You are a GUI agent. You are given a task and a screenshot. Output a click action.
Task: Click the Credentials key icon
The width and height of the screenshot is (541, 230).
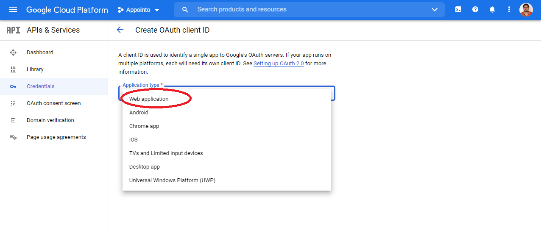tap(13, 86)
